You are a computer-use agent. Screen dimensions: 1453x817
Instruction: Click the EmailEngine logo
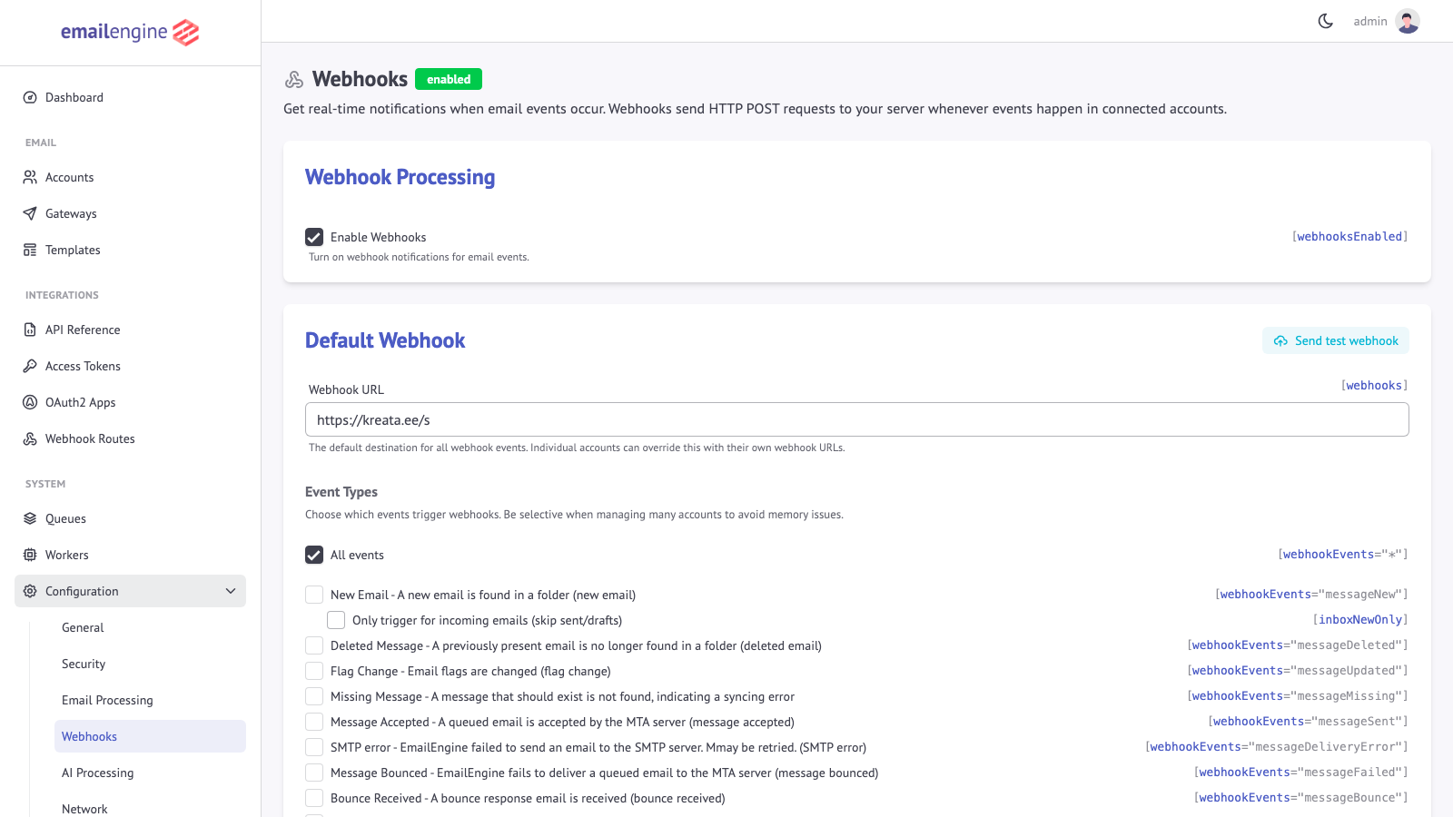pos(130,32)
